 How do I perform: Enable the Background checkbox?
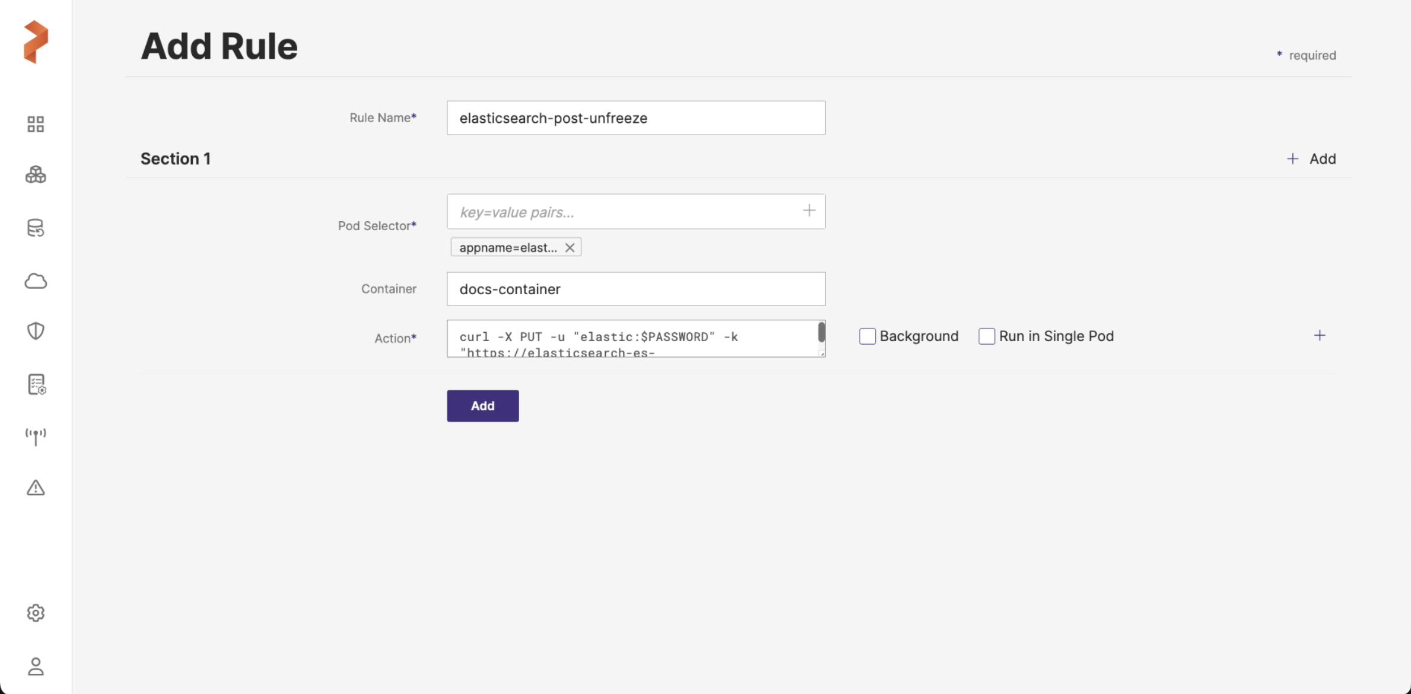click(x=867, y=336)
